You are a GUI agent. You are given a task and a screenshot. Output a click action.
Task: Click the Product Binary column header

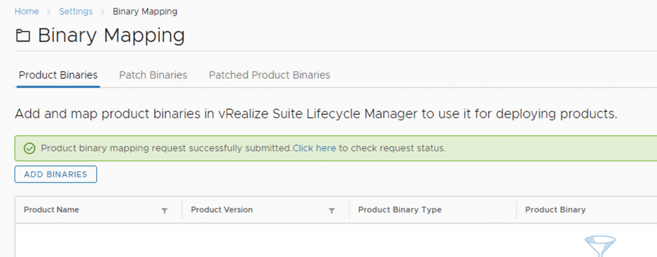(555, 210)
